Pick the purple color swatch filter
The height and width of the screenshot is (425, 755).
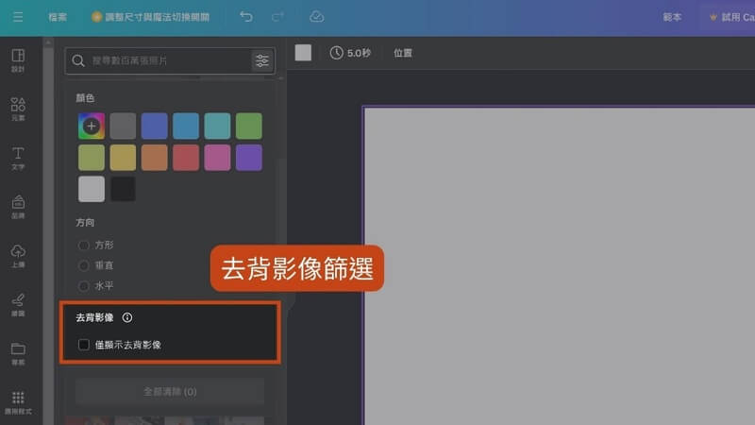[249, 158]
